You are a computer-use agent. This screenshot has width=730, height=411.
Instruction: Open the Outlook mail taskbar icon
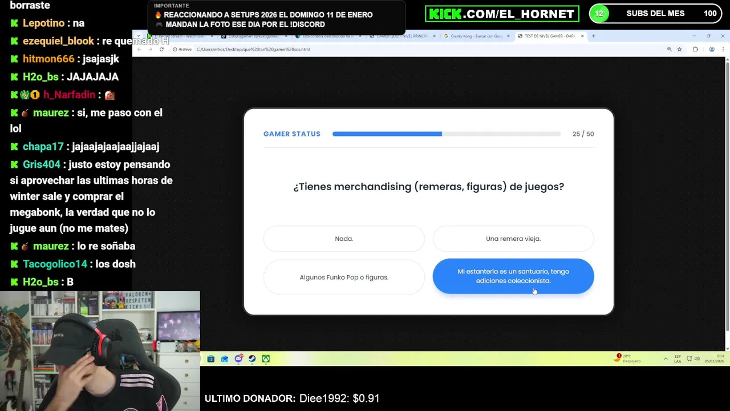[x=225, y=359]
